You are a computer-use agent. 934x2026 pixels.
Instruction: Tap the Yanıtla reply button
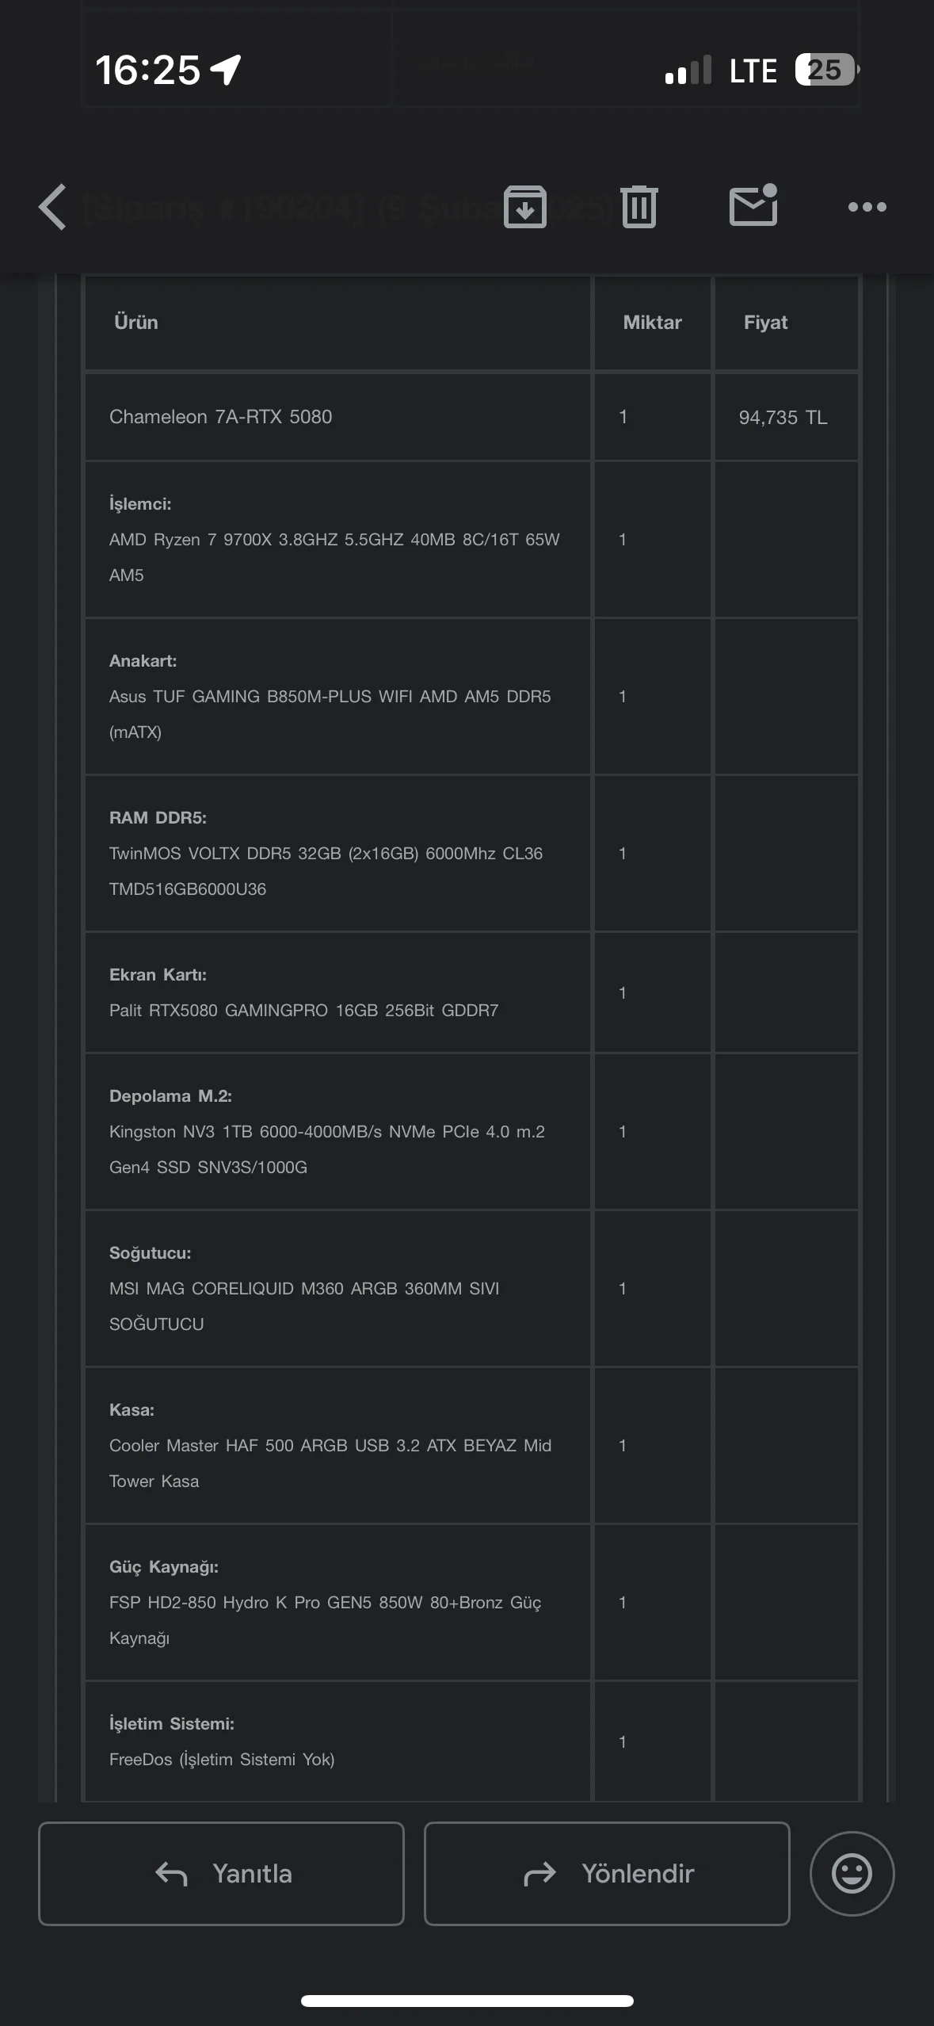coord(221,1874)
